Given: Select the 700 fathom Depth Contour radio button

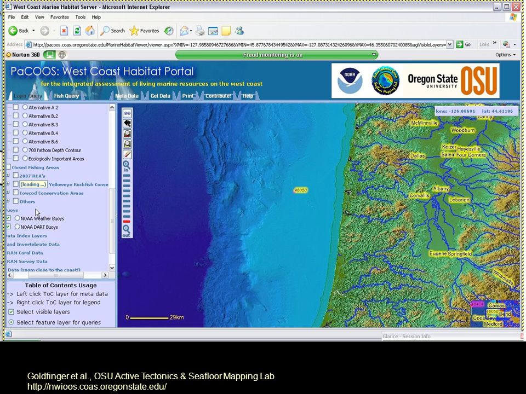Looking at the screenshot, I should click(25, 150).
